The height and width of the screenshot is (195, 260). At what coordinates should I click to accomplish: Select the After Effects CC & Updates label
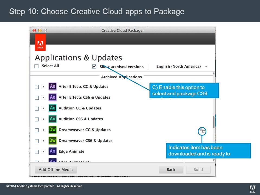[x=83, y=87]
